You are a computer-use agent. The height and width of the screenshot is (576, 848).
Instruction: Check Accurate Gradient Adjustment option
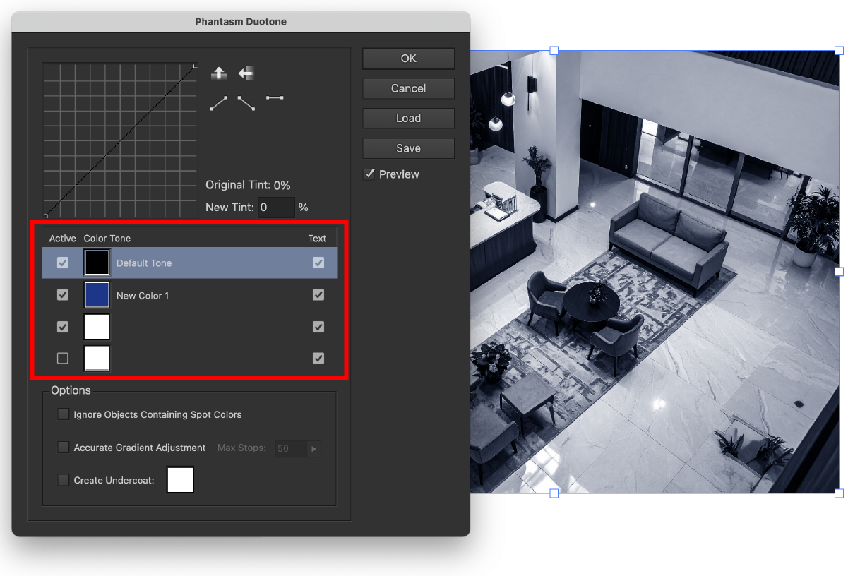64,448
